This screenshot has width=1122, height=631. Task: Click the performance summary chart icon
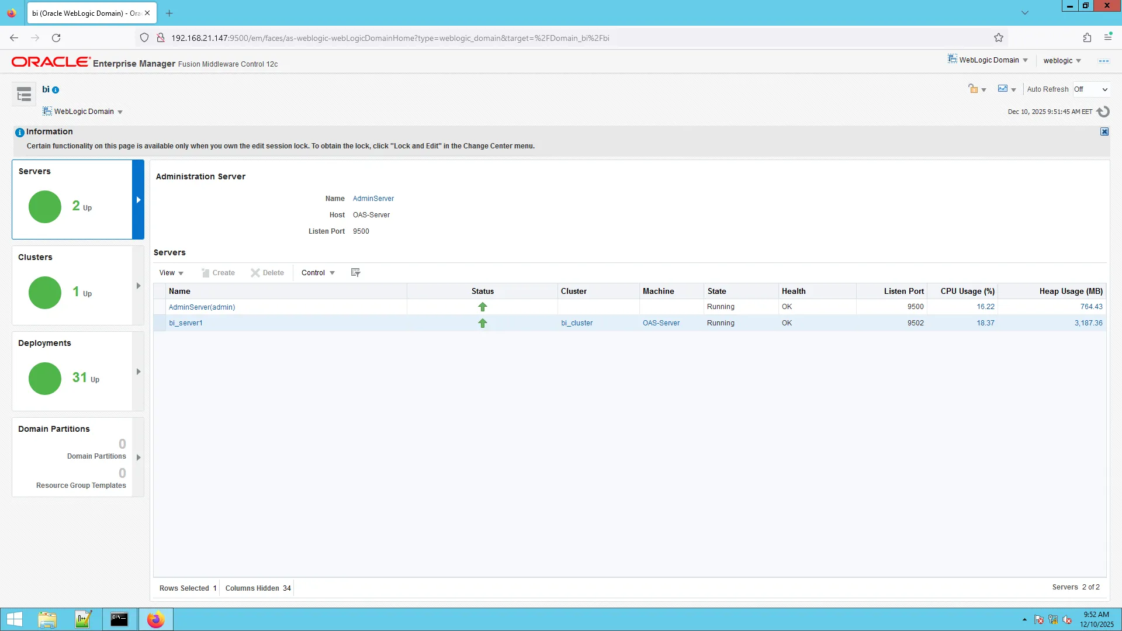tap(1003, 89)
